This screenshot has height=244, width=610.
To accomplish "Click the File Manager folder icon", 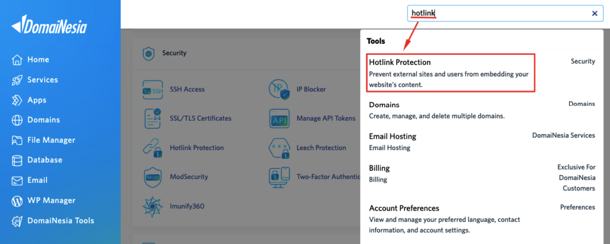I will coord(17,140).
